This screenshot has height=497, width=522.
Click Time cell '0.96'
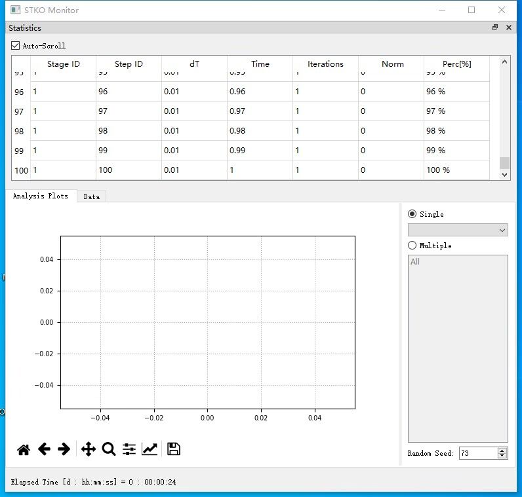pyautogui.click(x=260, y=92)
